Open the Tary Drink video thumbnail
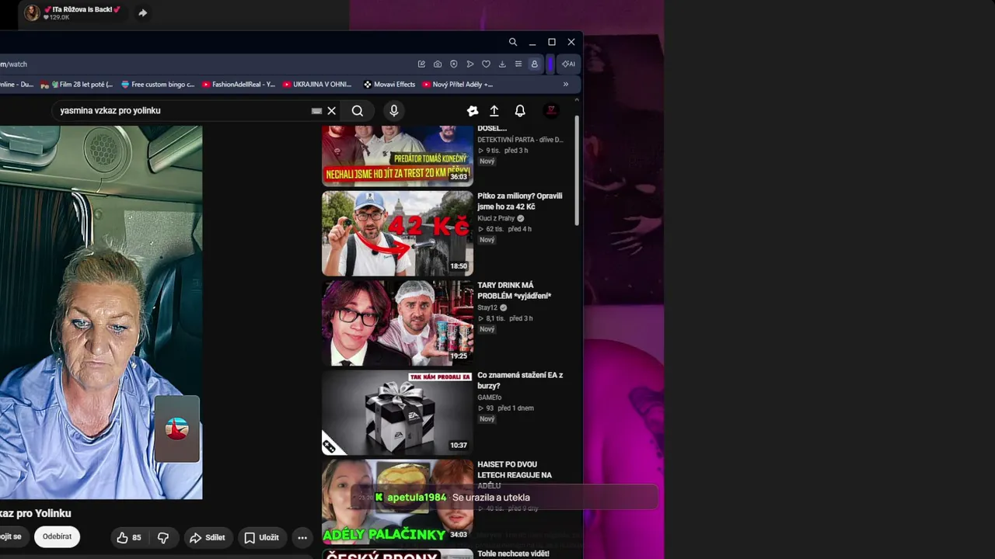Screen dimensions: 995x559 point(397,323)
